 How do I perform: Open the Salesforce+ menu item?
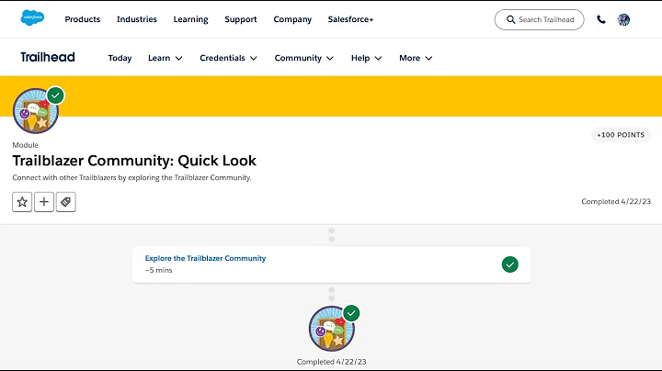(350, 19)
